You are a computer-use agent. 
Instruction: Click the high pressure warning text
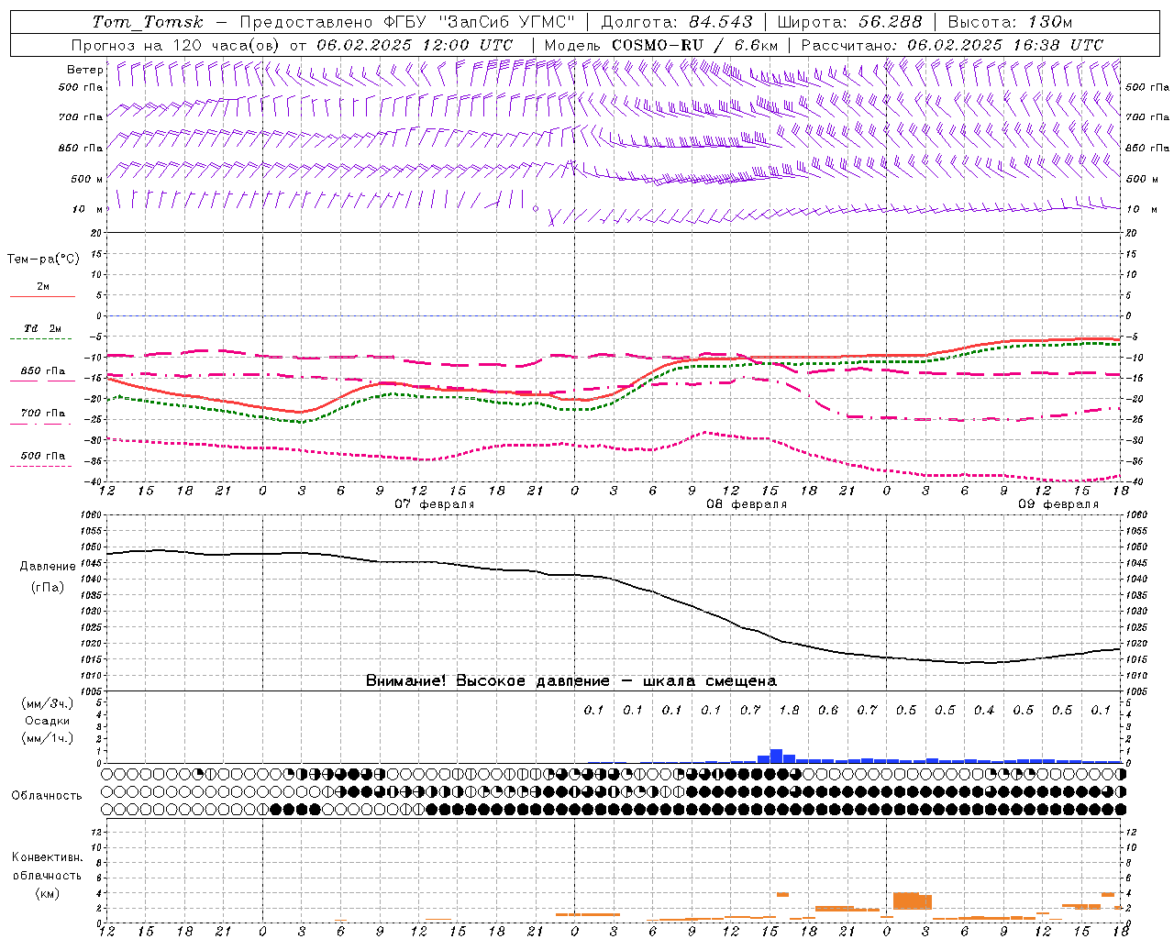coord(570,680)
